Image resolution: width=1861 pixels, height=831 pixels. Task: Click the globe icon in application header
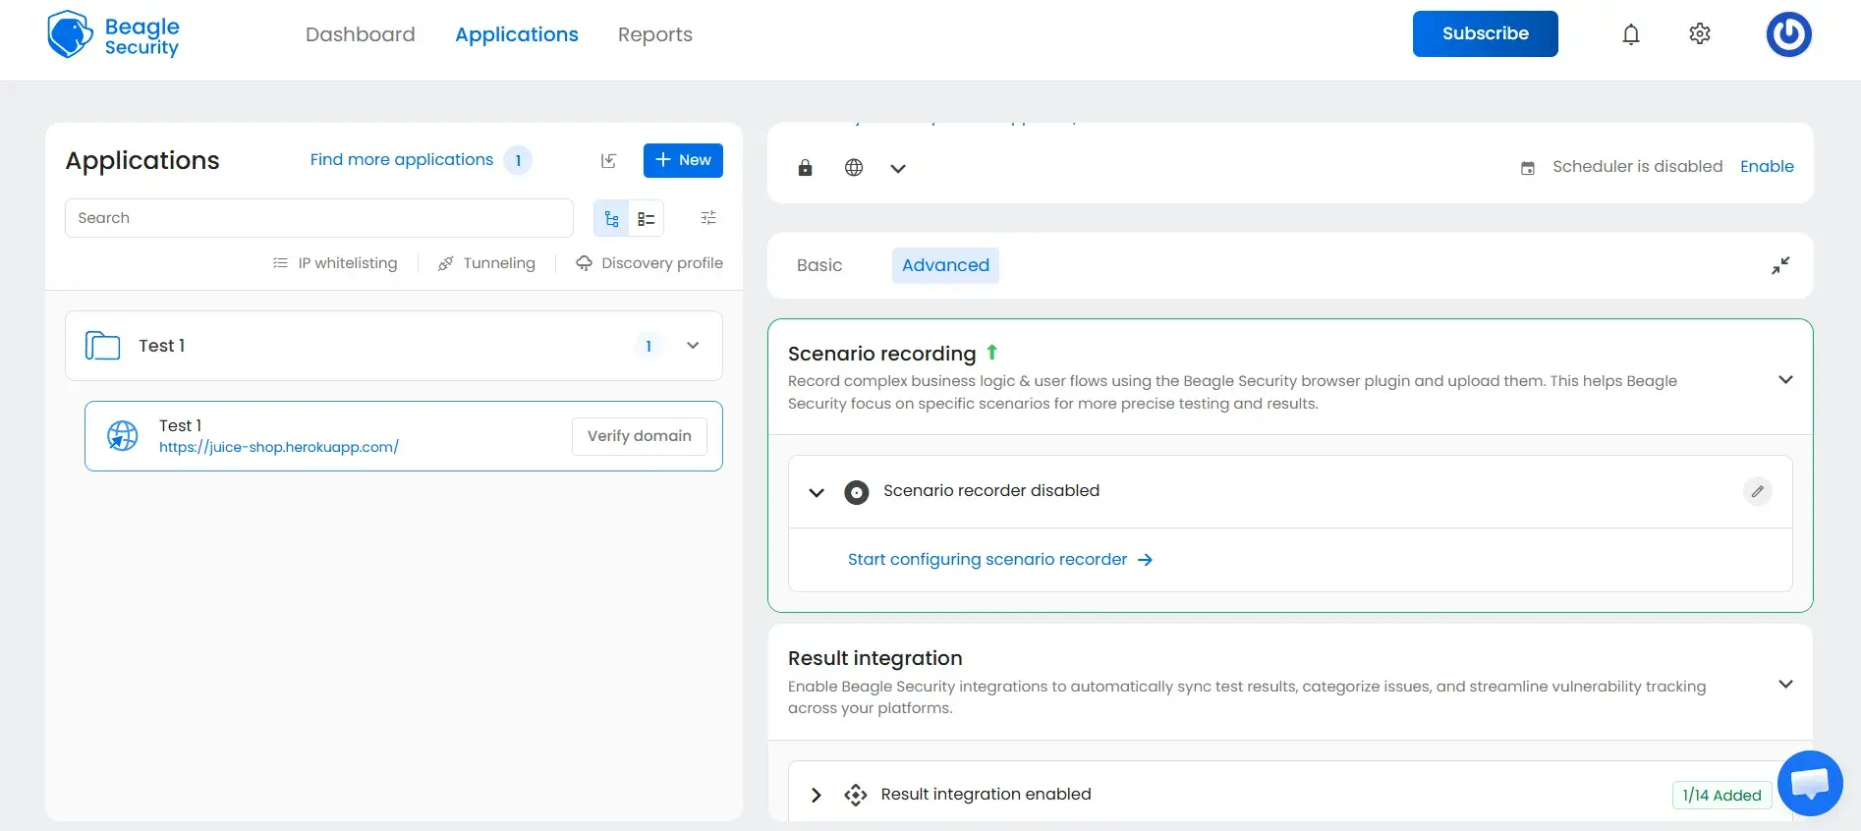tap(854, 168)
